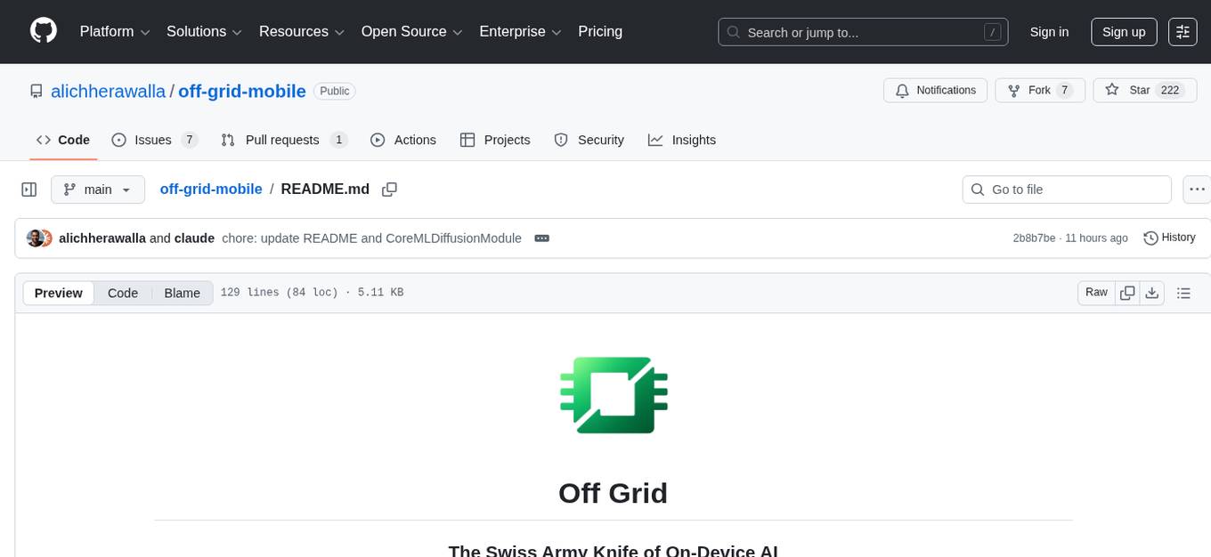This screenshot has width=1211, height=557.
Task: Visit the alichherawalla profile link
Action: tap(108, 91)
